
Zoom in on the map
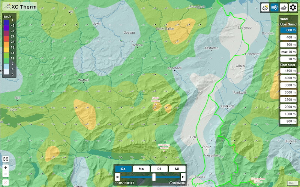coord(6,168)
